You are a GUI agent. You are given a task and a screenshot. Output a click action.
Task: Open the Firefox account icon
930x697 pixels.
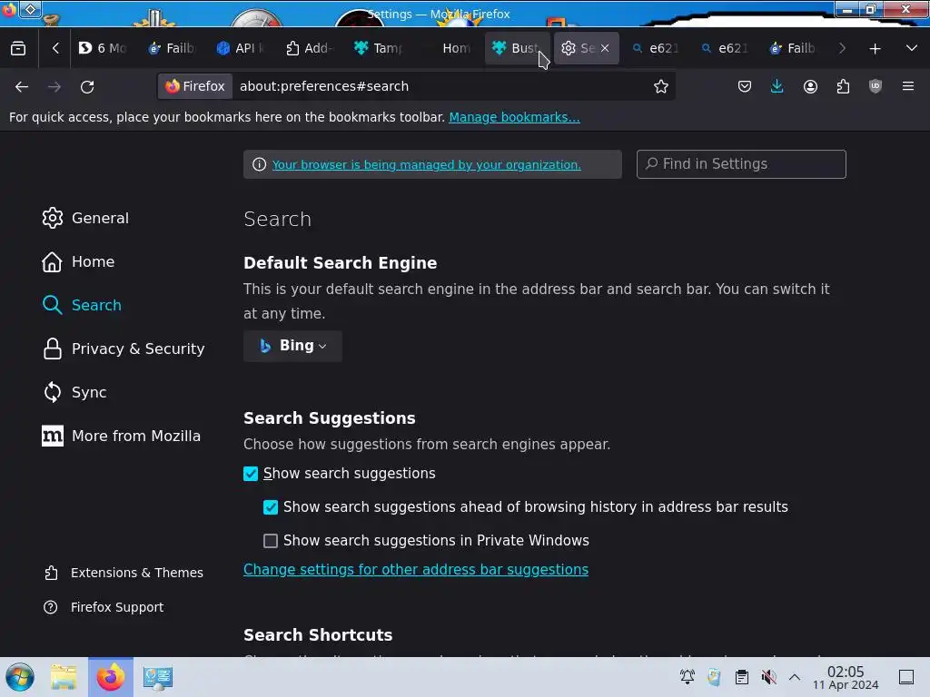tap(810, 86)
